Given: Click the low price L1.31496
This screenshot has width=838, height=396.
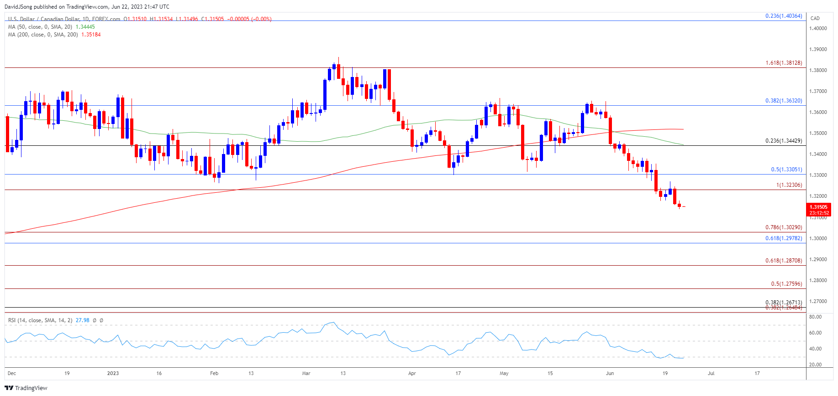Looking at the screenshot, I should click(x=187, y=19).
